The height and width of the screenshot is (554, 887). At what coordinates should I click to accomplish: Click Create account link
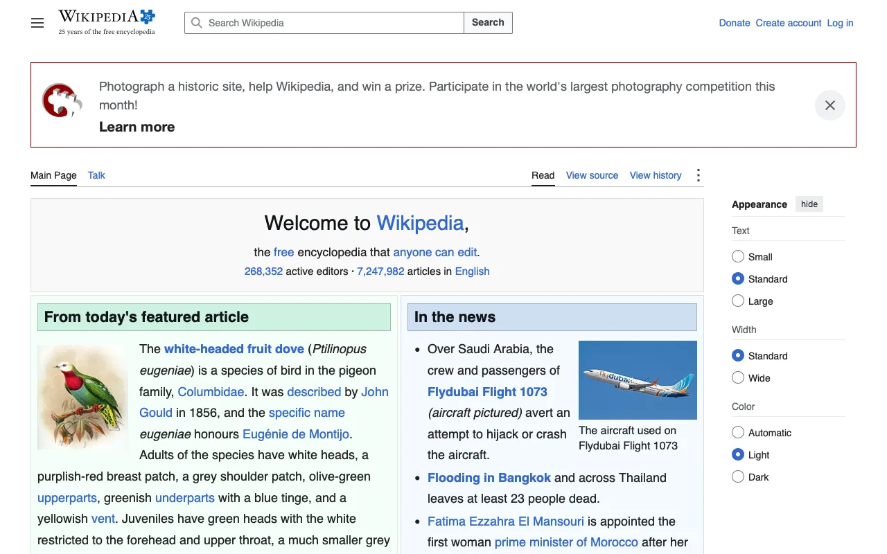tap(789, 23)
